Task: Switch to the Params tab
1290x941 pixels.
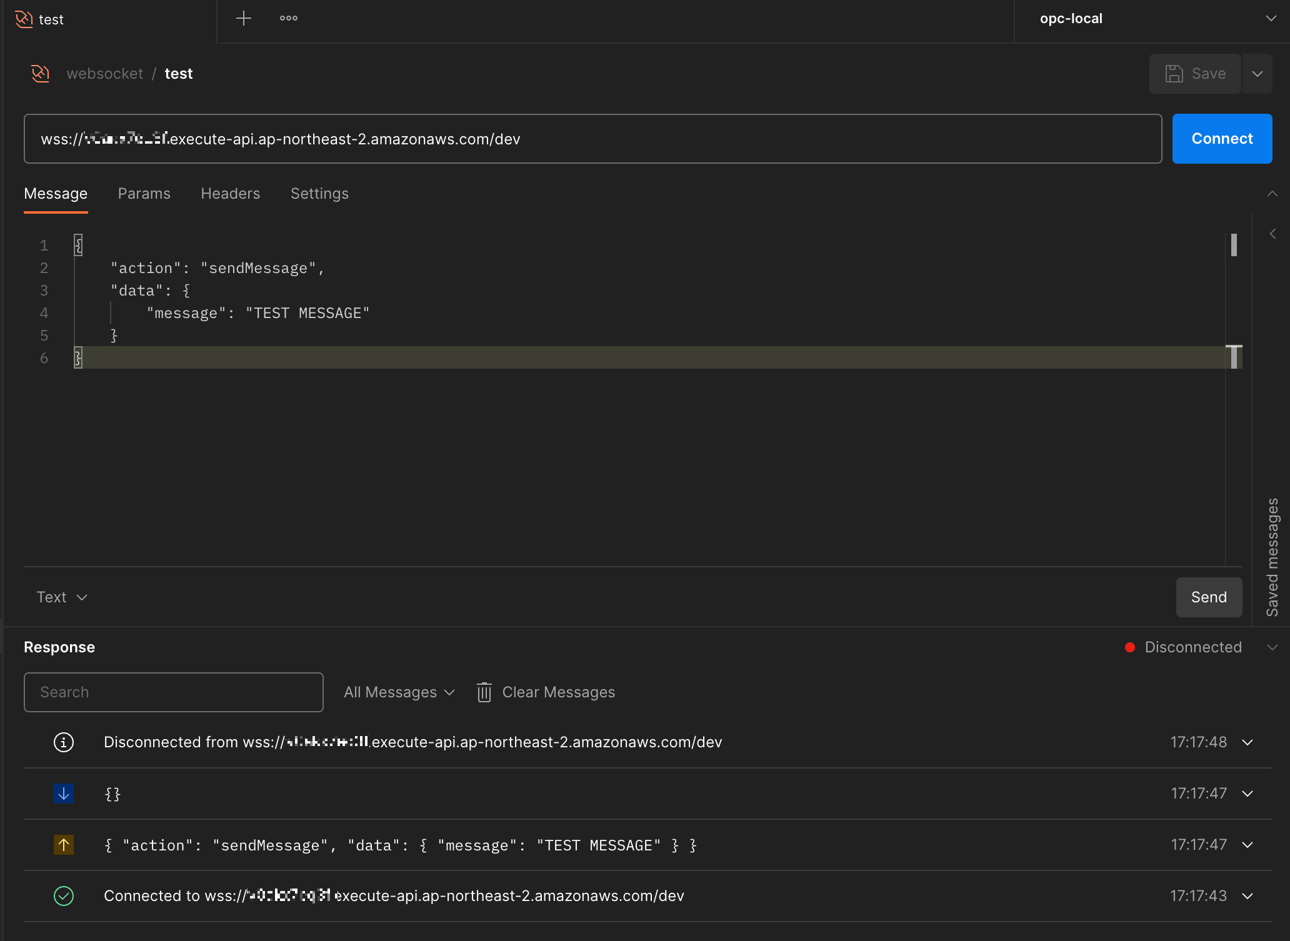Action: point(144,194)
